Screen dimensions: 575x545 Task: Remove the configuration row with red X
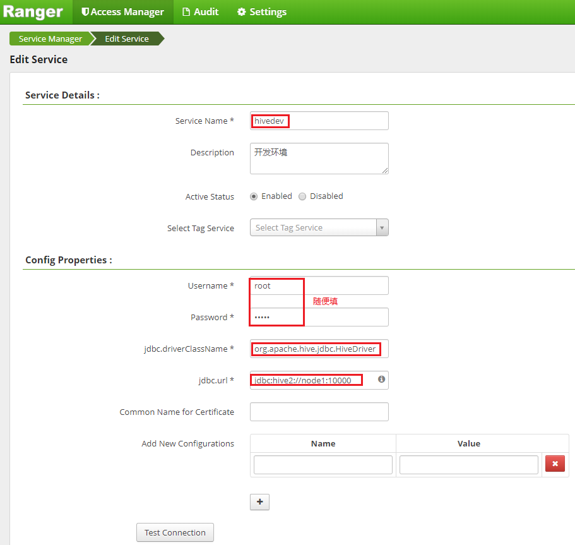(555, 464)
